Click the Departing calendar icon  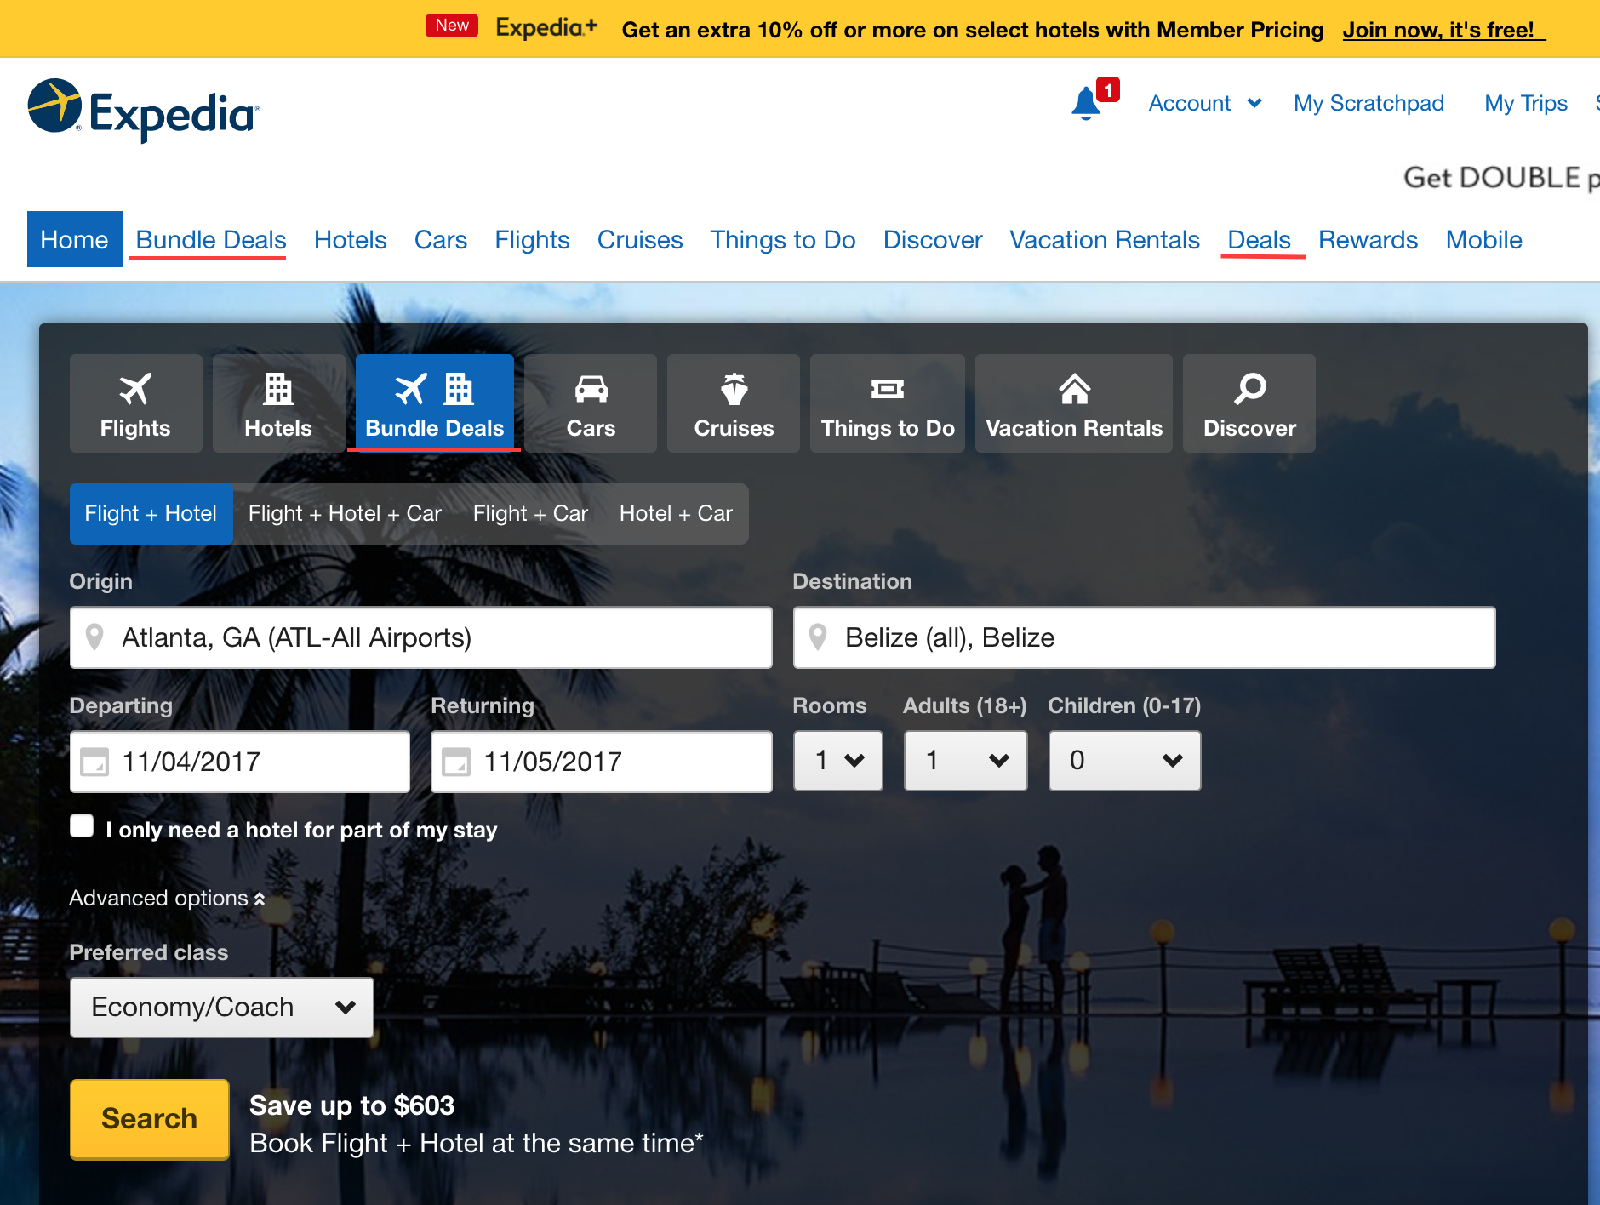pyautogui.click(x=94, y=762)
